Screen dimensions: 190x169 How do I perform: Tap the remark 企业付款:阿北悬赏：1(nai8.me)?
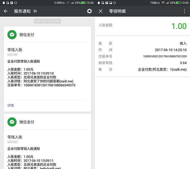tap(162, 69)
